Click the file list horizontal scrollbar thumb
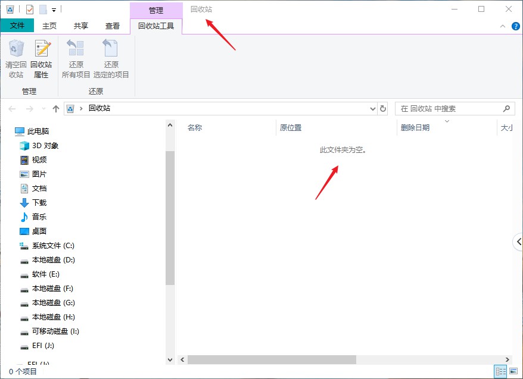This screenshot has width=523, height=379. point(272,360)
